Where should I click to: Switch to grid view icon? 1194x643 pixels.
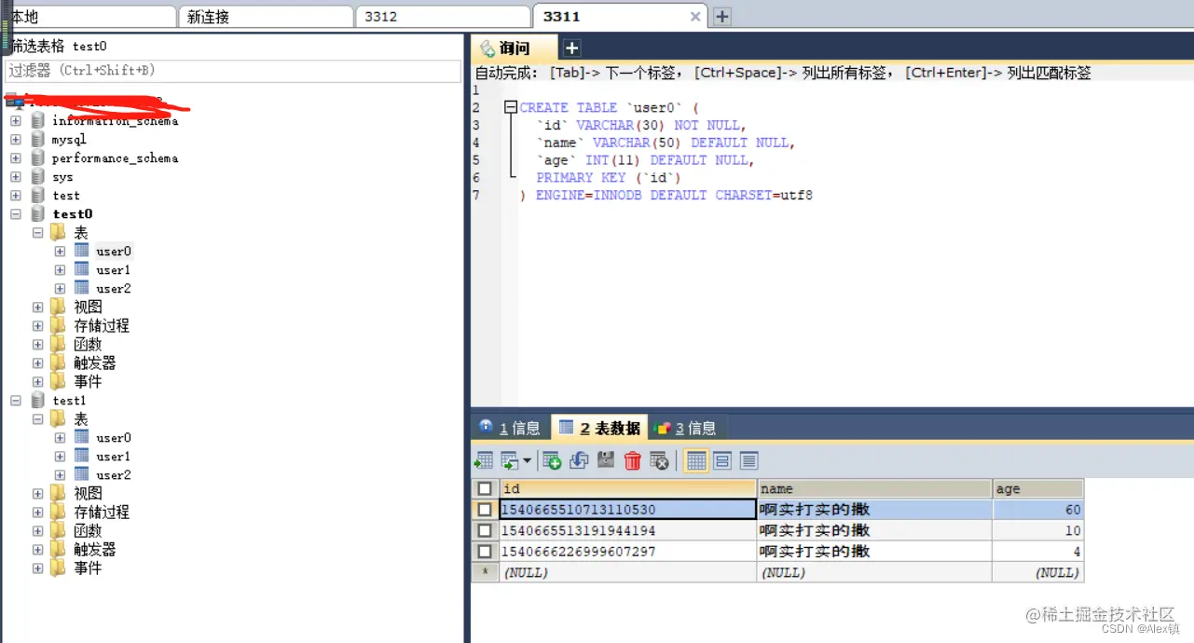(696, 460)
